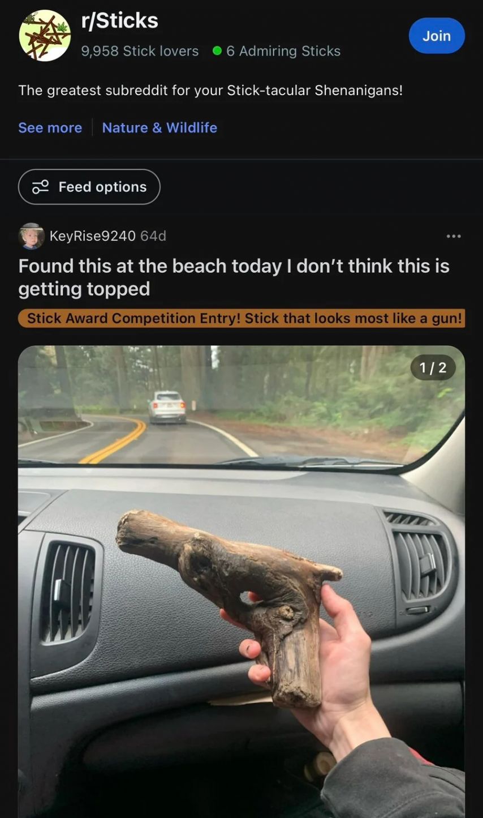Open the r/Sticks community title
Viewport: 483px width, 818px height.
coord(120,20)
